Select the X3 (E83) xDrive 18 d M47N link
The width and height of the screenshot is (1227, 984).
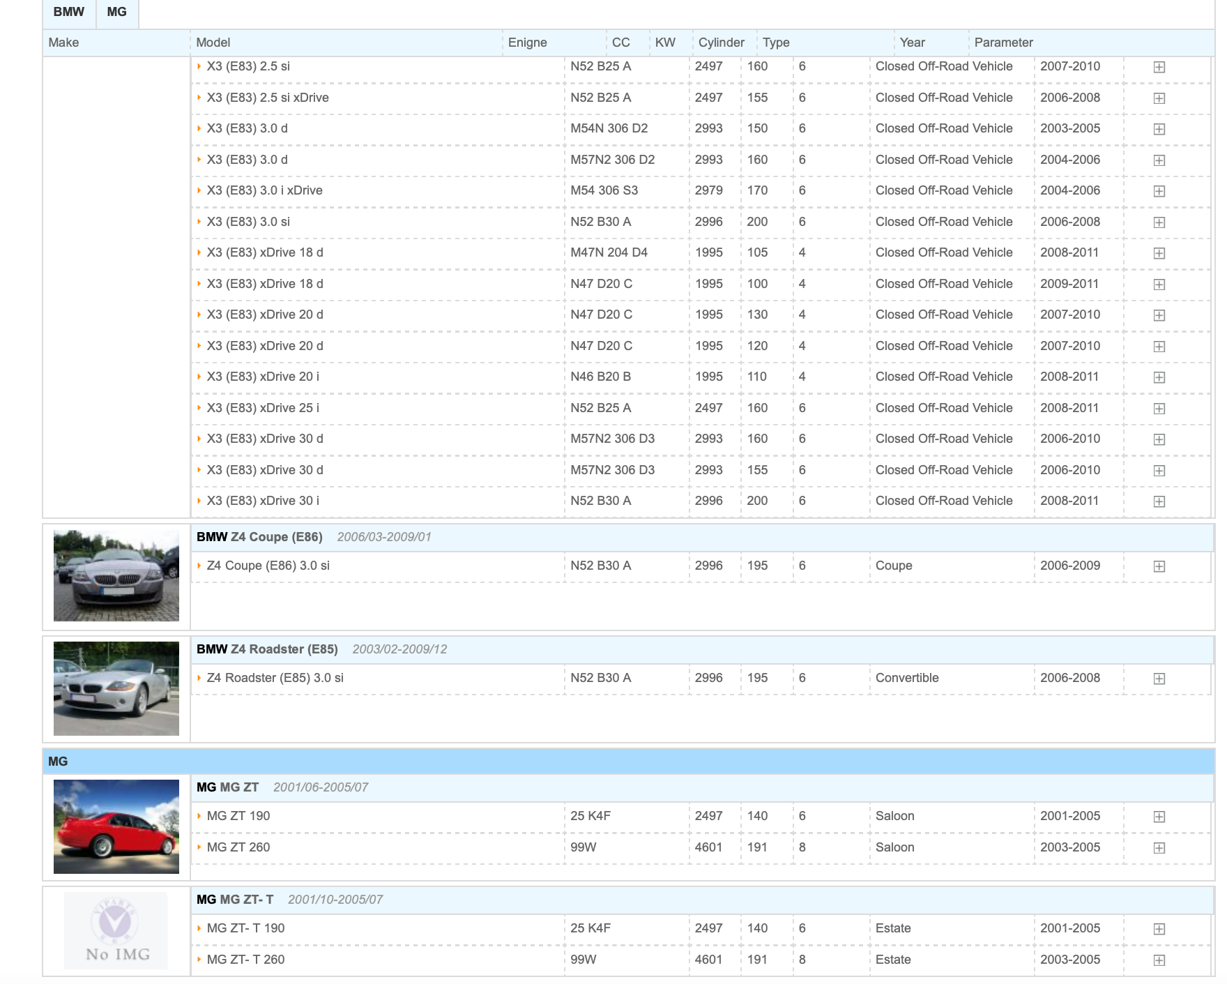[264, 252]
